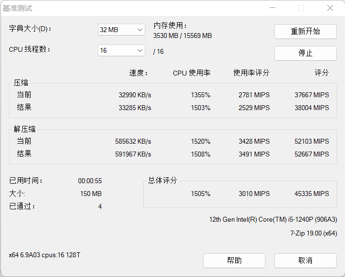Click the 基准测试 window title
Viewport: 345px width, 277px height.
[17, 8]
